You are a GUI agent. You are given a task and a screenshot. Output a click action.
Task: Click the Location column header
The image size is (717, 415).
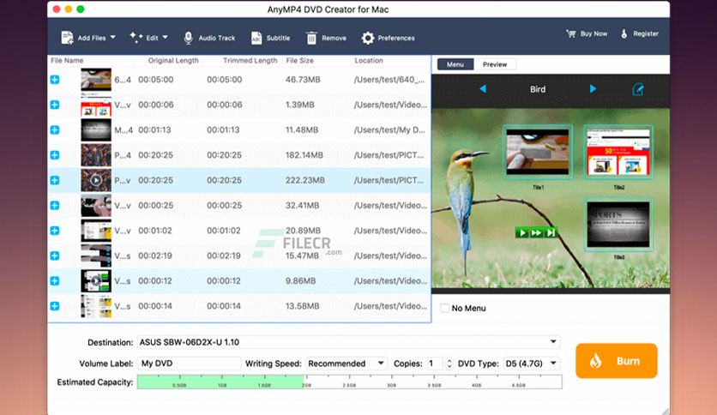click(x=369, y=60)
